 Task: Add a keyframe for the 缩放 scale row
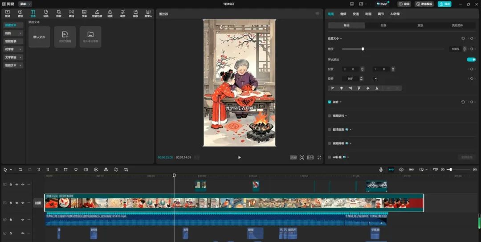(472, 49)
